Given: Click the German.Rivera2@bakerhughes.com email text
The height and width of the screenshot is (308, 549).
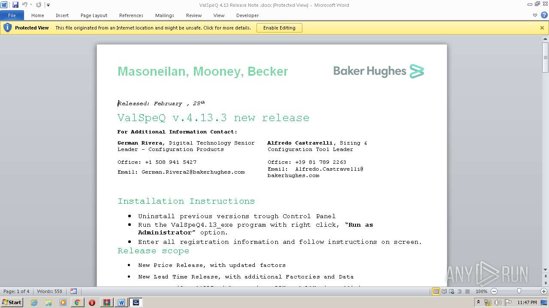Looking at the screenshot, I should point(193,172).
